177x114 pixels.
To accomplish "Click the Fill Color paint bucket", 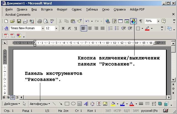I will [x=113, y=104].
